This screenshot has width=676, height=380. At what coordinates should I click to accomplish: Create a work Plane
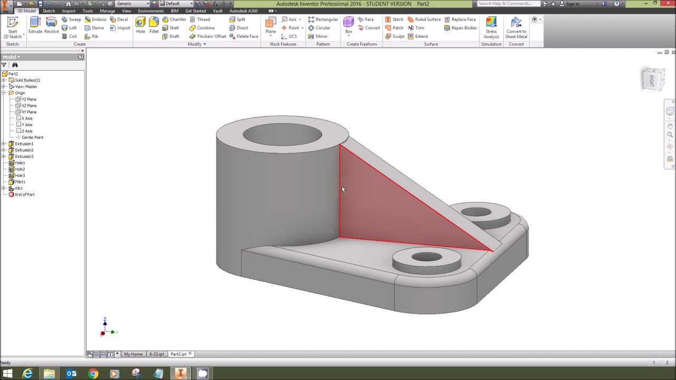(270, 25)
